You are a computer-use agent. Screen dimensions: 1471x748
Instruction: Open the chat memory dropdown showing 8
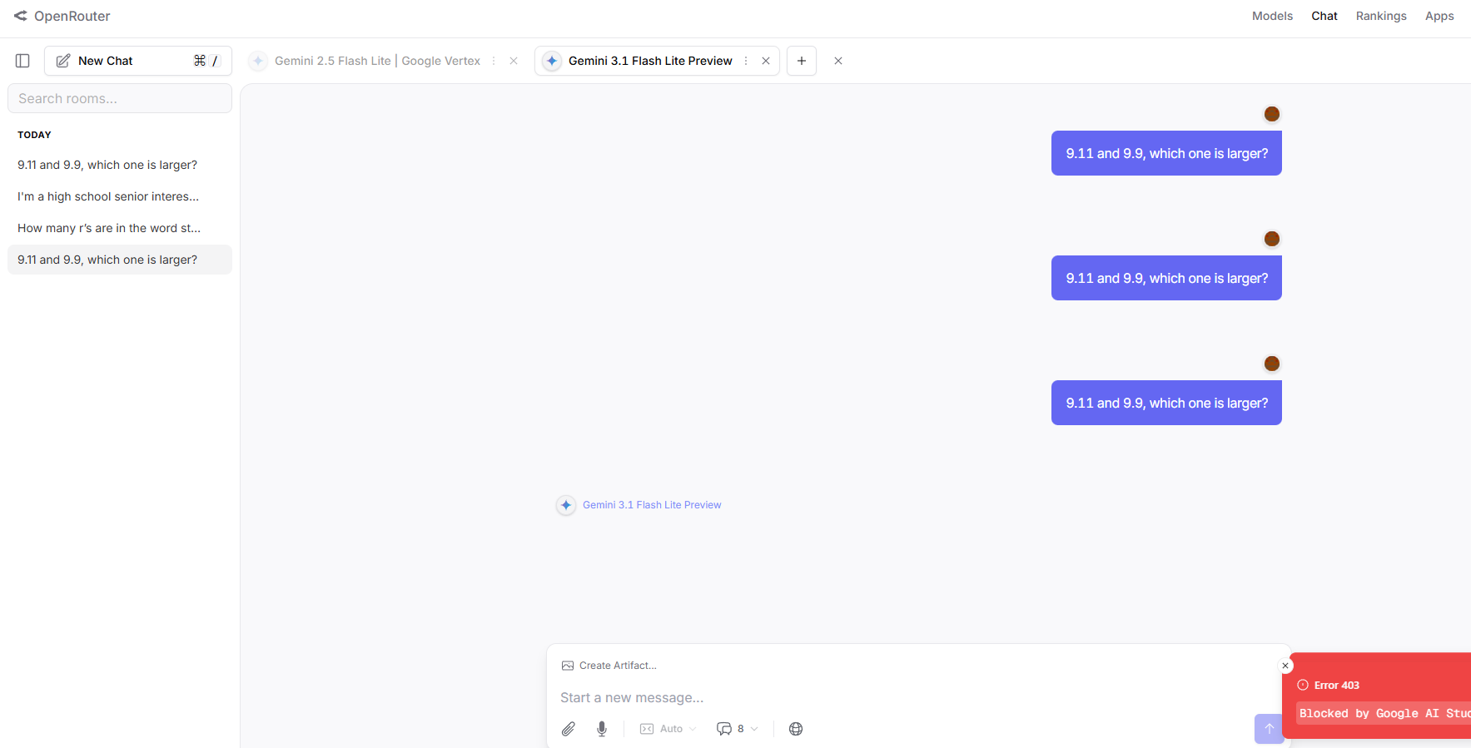click(x=738, y=729)
